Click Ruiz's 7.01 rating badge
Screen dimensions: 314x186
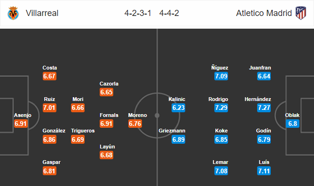point(49,108)
